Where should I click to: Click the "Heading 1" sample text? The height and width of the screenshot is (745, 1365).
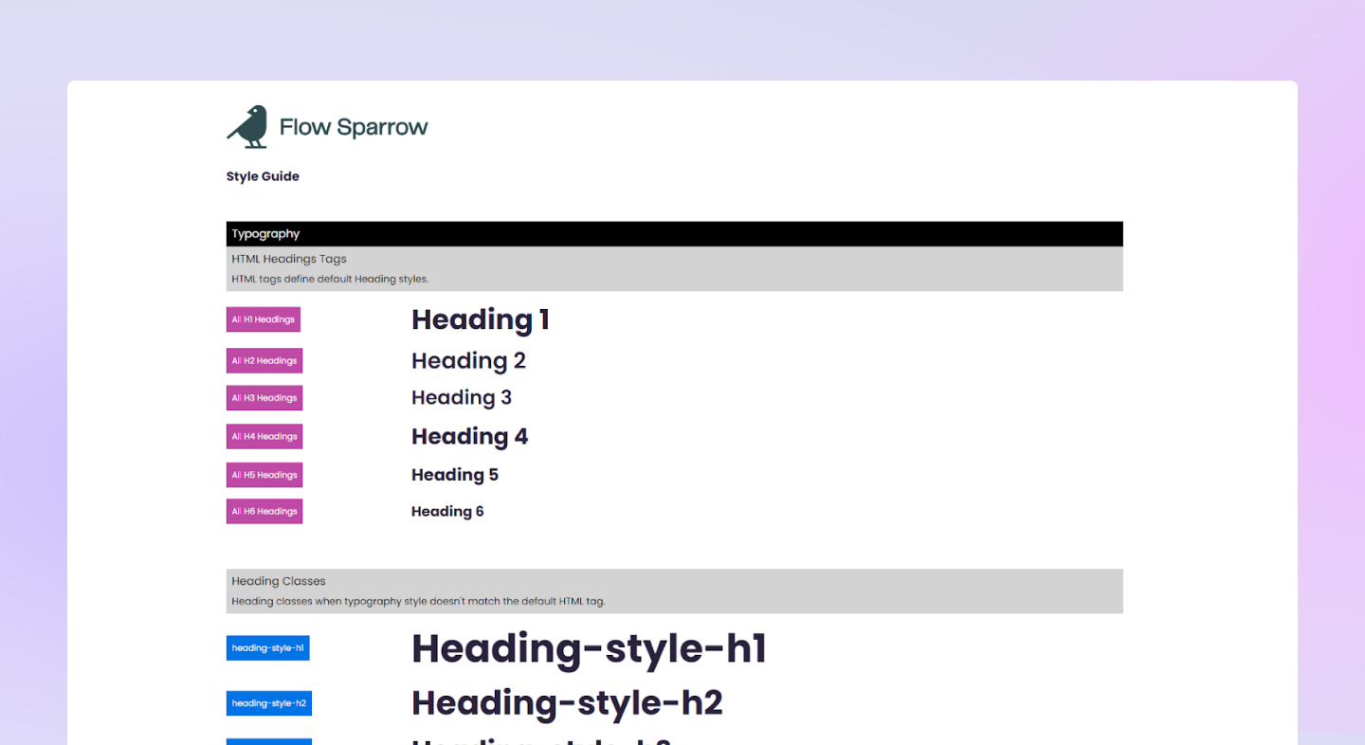(480, 319)
